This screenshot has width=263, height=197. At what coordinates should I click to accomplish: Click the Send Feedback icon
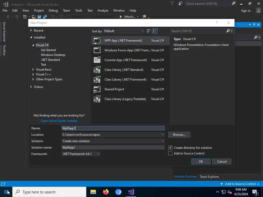click(181, 4)
